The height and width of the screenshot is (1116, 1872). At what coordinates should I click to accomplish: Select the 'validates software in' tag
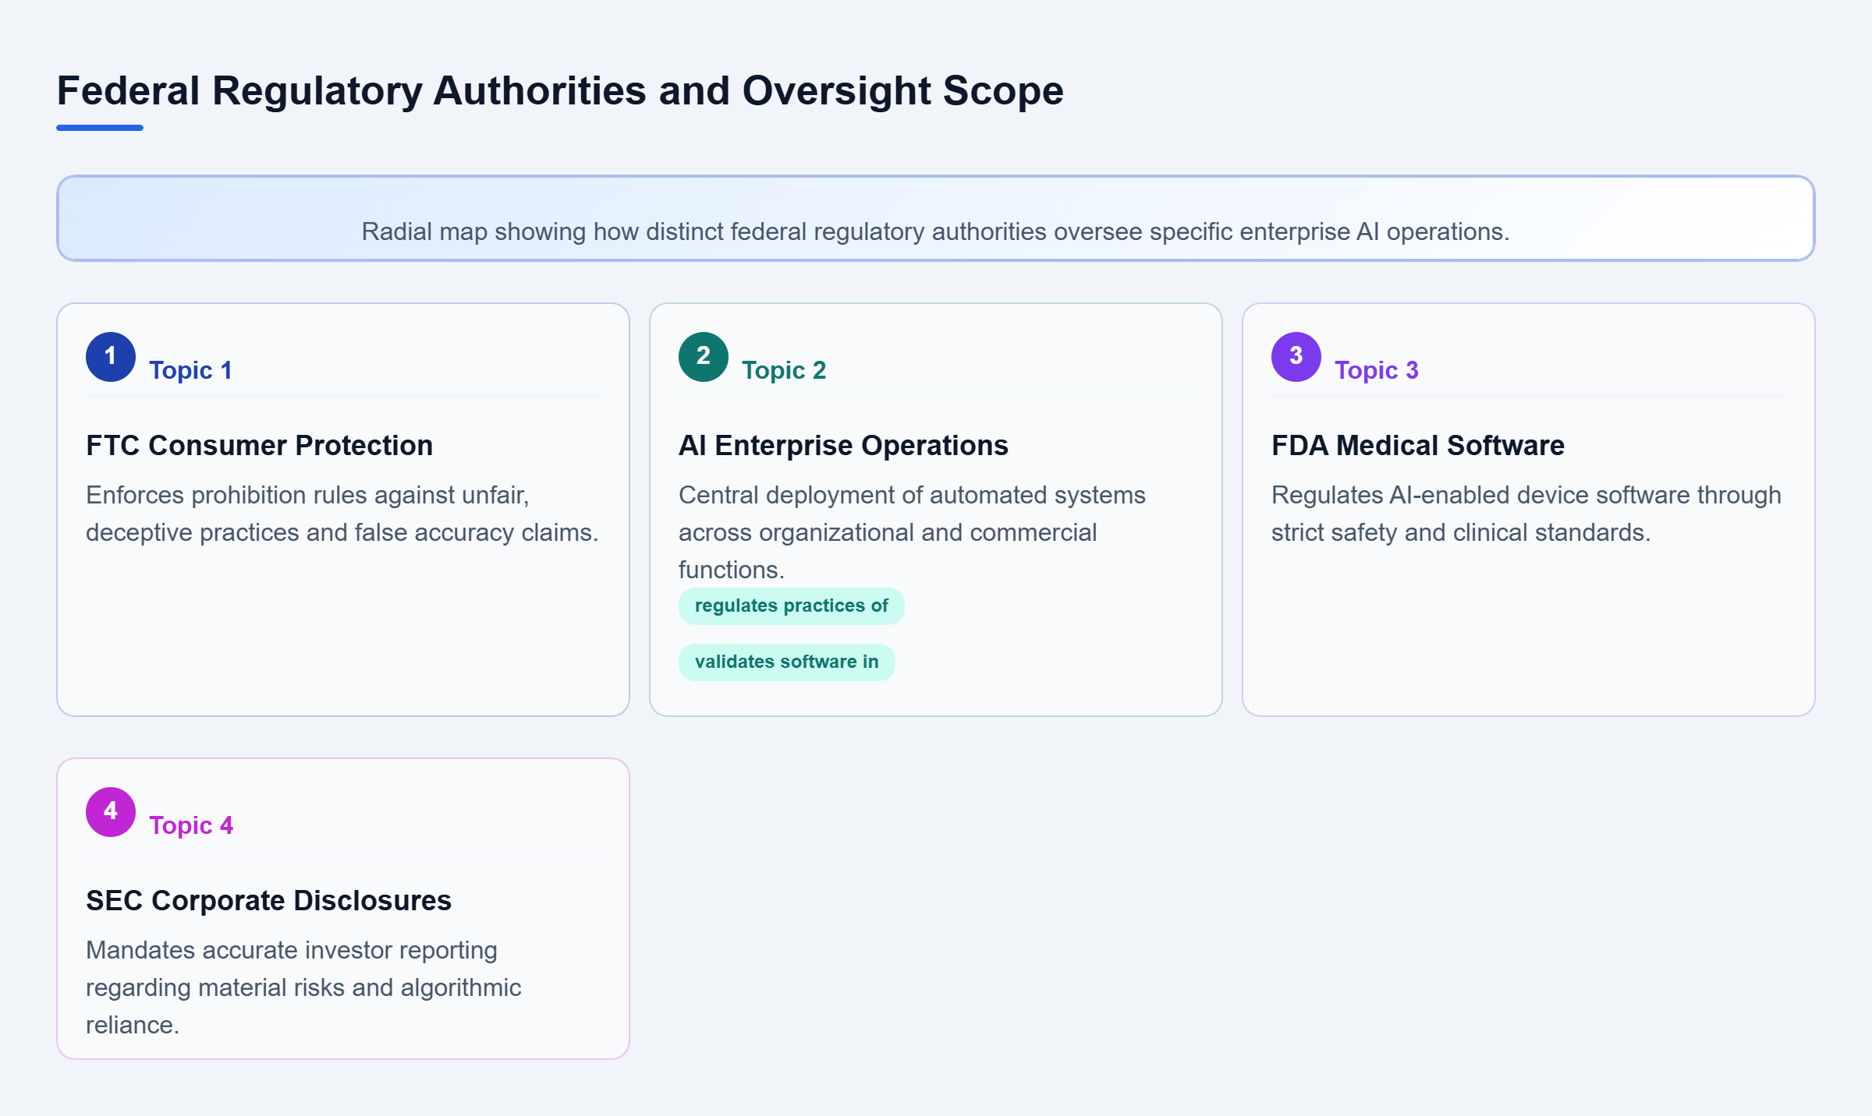pos(787,662)
